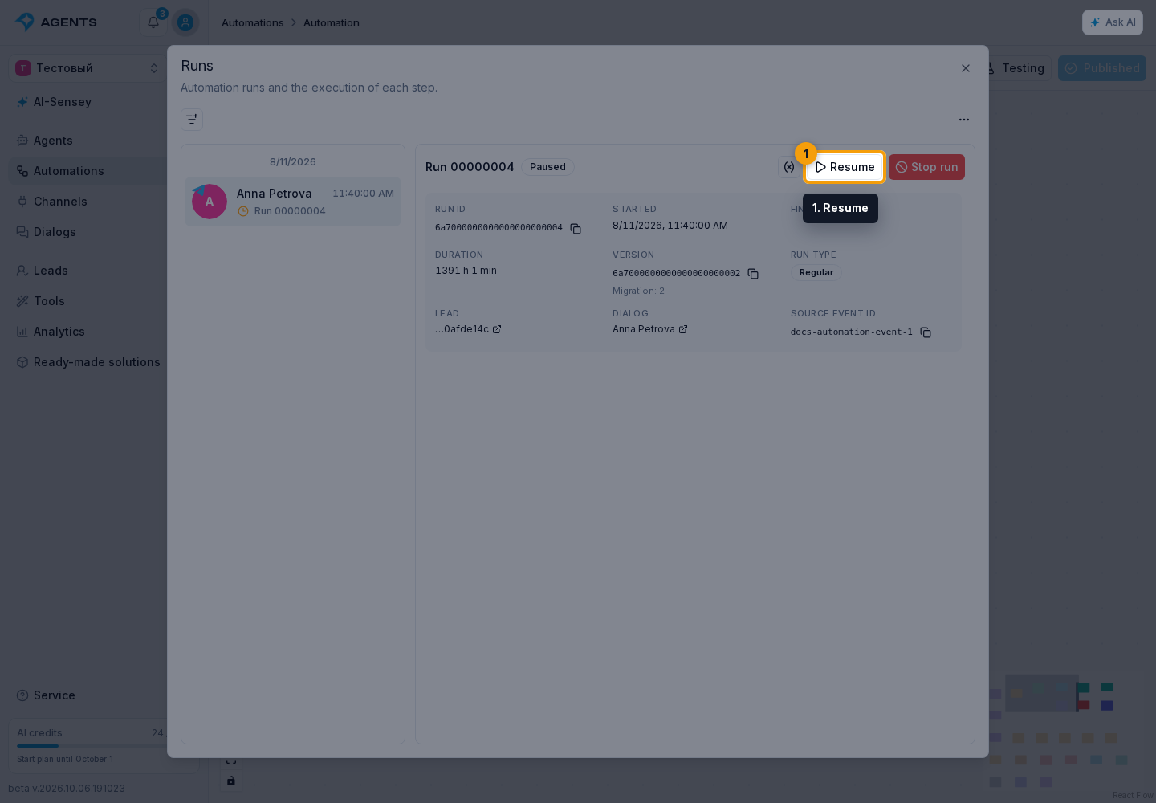Image resolution: width=1156 pixels, height=803 pixels.
Task: Close the Runs dialog
Action: pyautogui.click(x=966, y=68)
